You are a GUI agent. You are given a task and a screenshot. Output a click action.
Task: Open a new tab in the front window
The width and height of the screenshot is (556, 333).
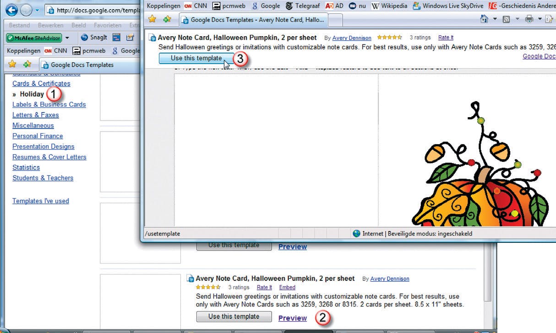[335, 20]
